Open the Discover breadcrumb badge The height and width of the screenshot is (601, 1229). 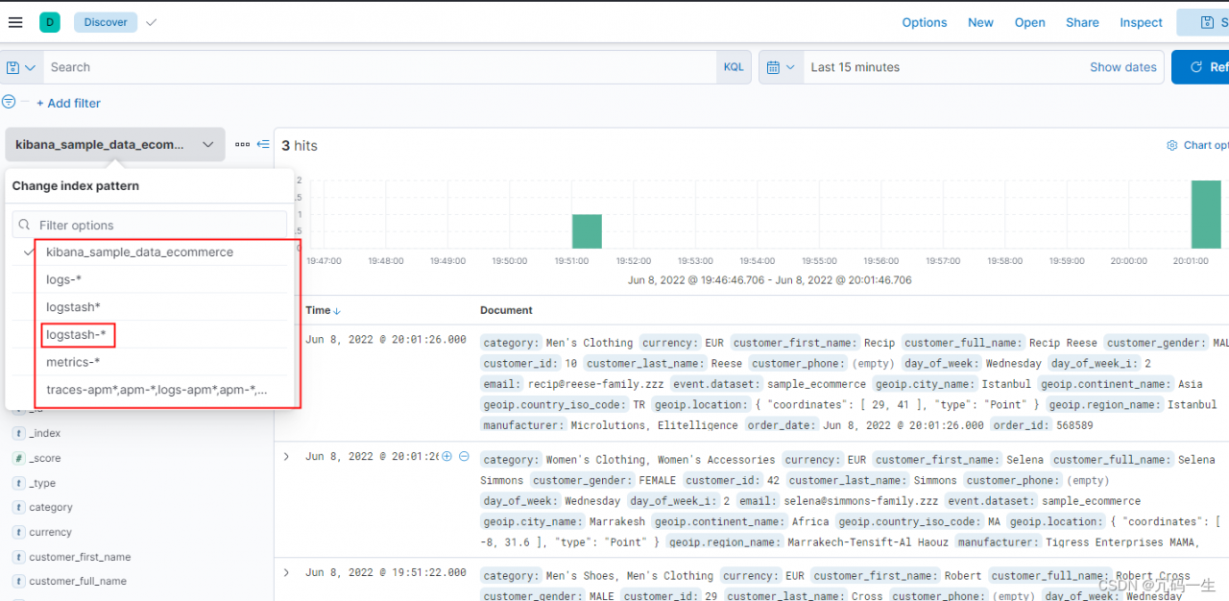click(x=106, y=22)
